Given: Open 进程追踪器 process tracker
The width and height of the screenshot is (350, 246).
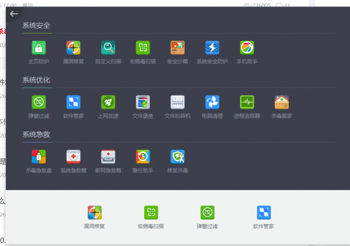Looking at the screenshot, I should [247, 102].
